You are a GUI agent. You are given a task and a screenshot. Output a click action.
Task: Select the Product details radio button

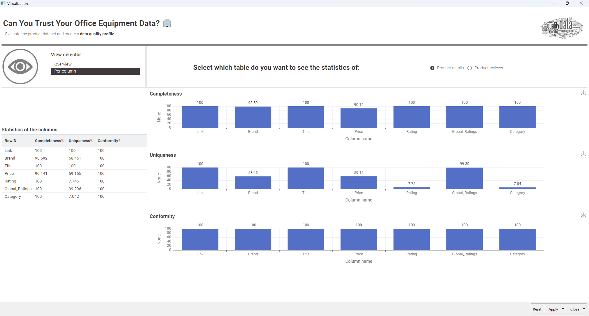tap(432, 68)
